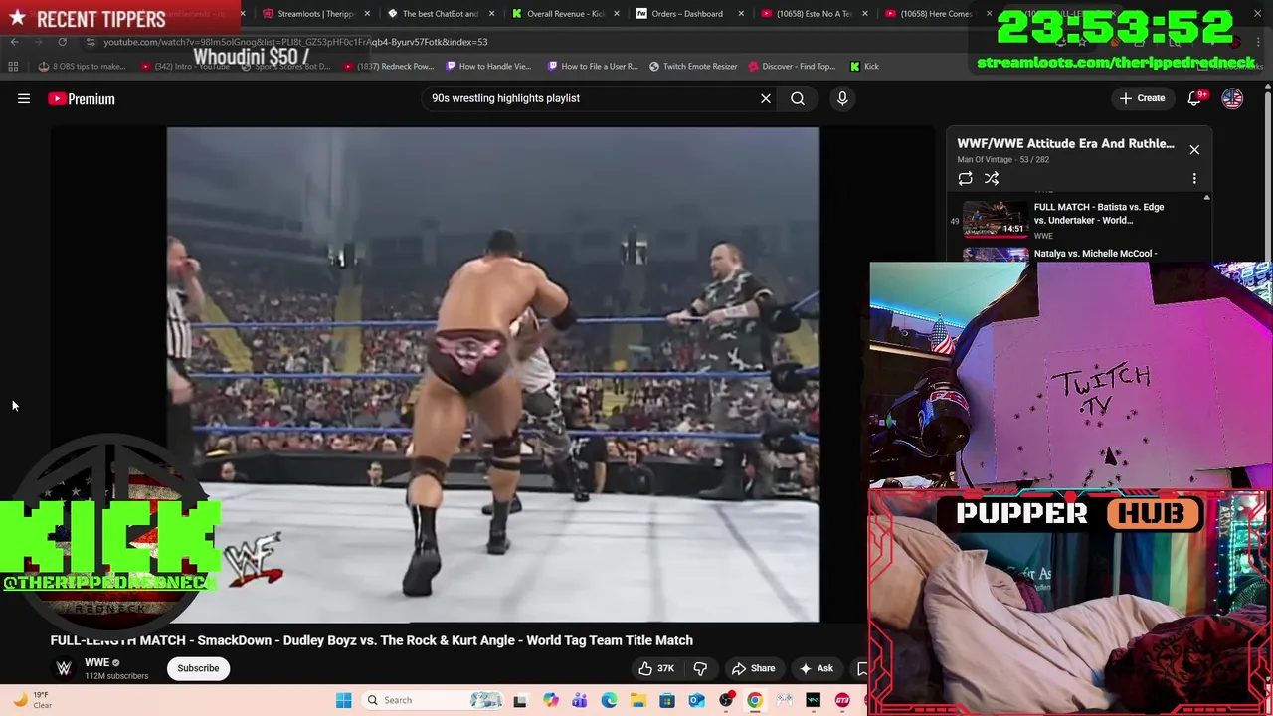Share this video
Viewport: 1273px width, 716px height.
[x=753, y=668]
